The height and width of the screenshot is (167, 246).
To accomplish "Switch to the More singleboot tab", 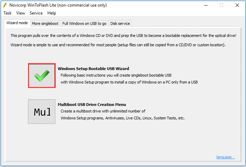I will [x=45, y=23].
